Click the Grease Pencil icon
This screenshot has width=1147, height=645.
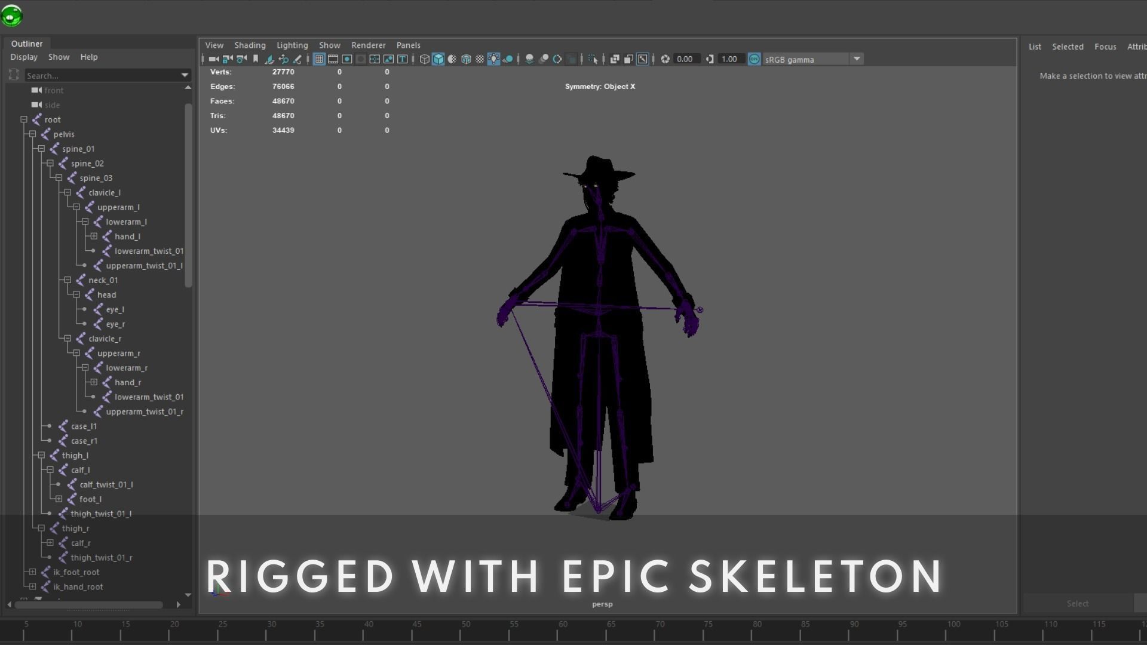(x=297, y=59)
